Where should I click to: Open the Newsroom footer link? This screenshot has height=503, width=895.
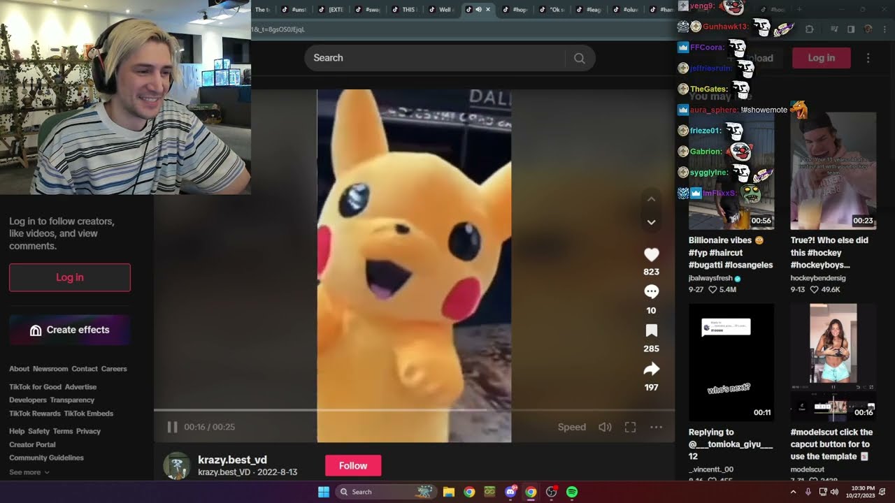(50, 369)
